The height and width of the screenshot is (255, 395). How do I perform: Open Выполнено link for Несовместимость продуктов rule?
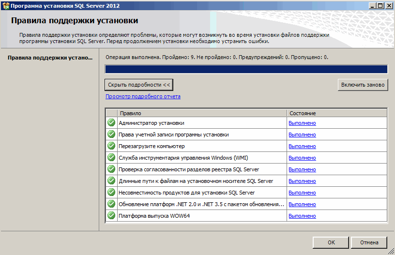(x=302, y=193)
